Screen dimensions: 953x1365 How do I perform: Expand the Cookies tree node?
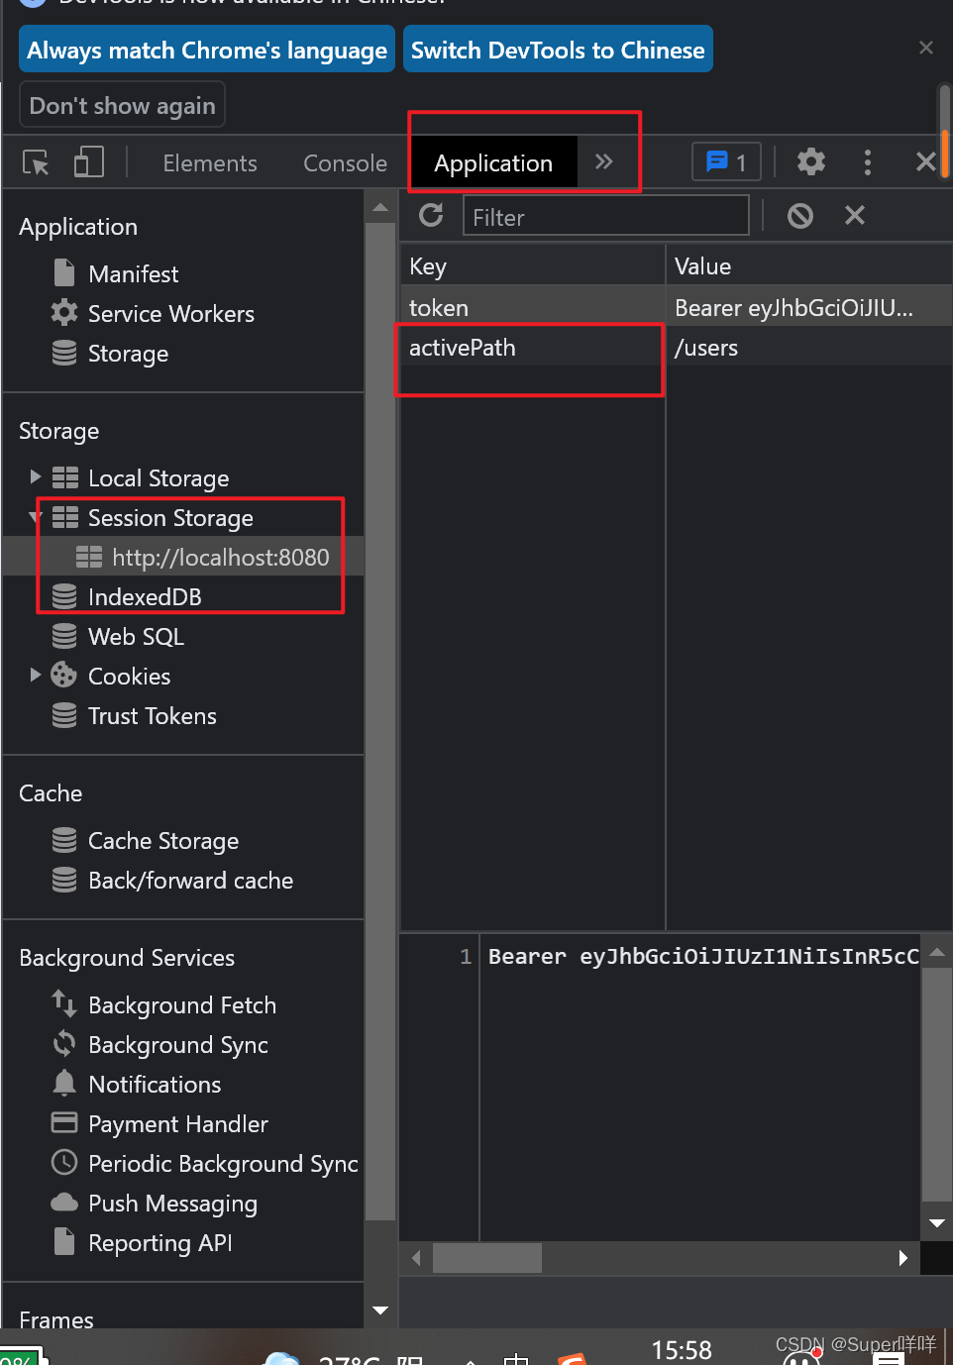[36, 676]
